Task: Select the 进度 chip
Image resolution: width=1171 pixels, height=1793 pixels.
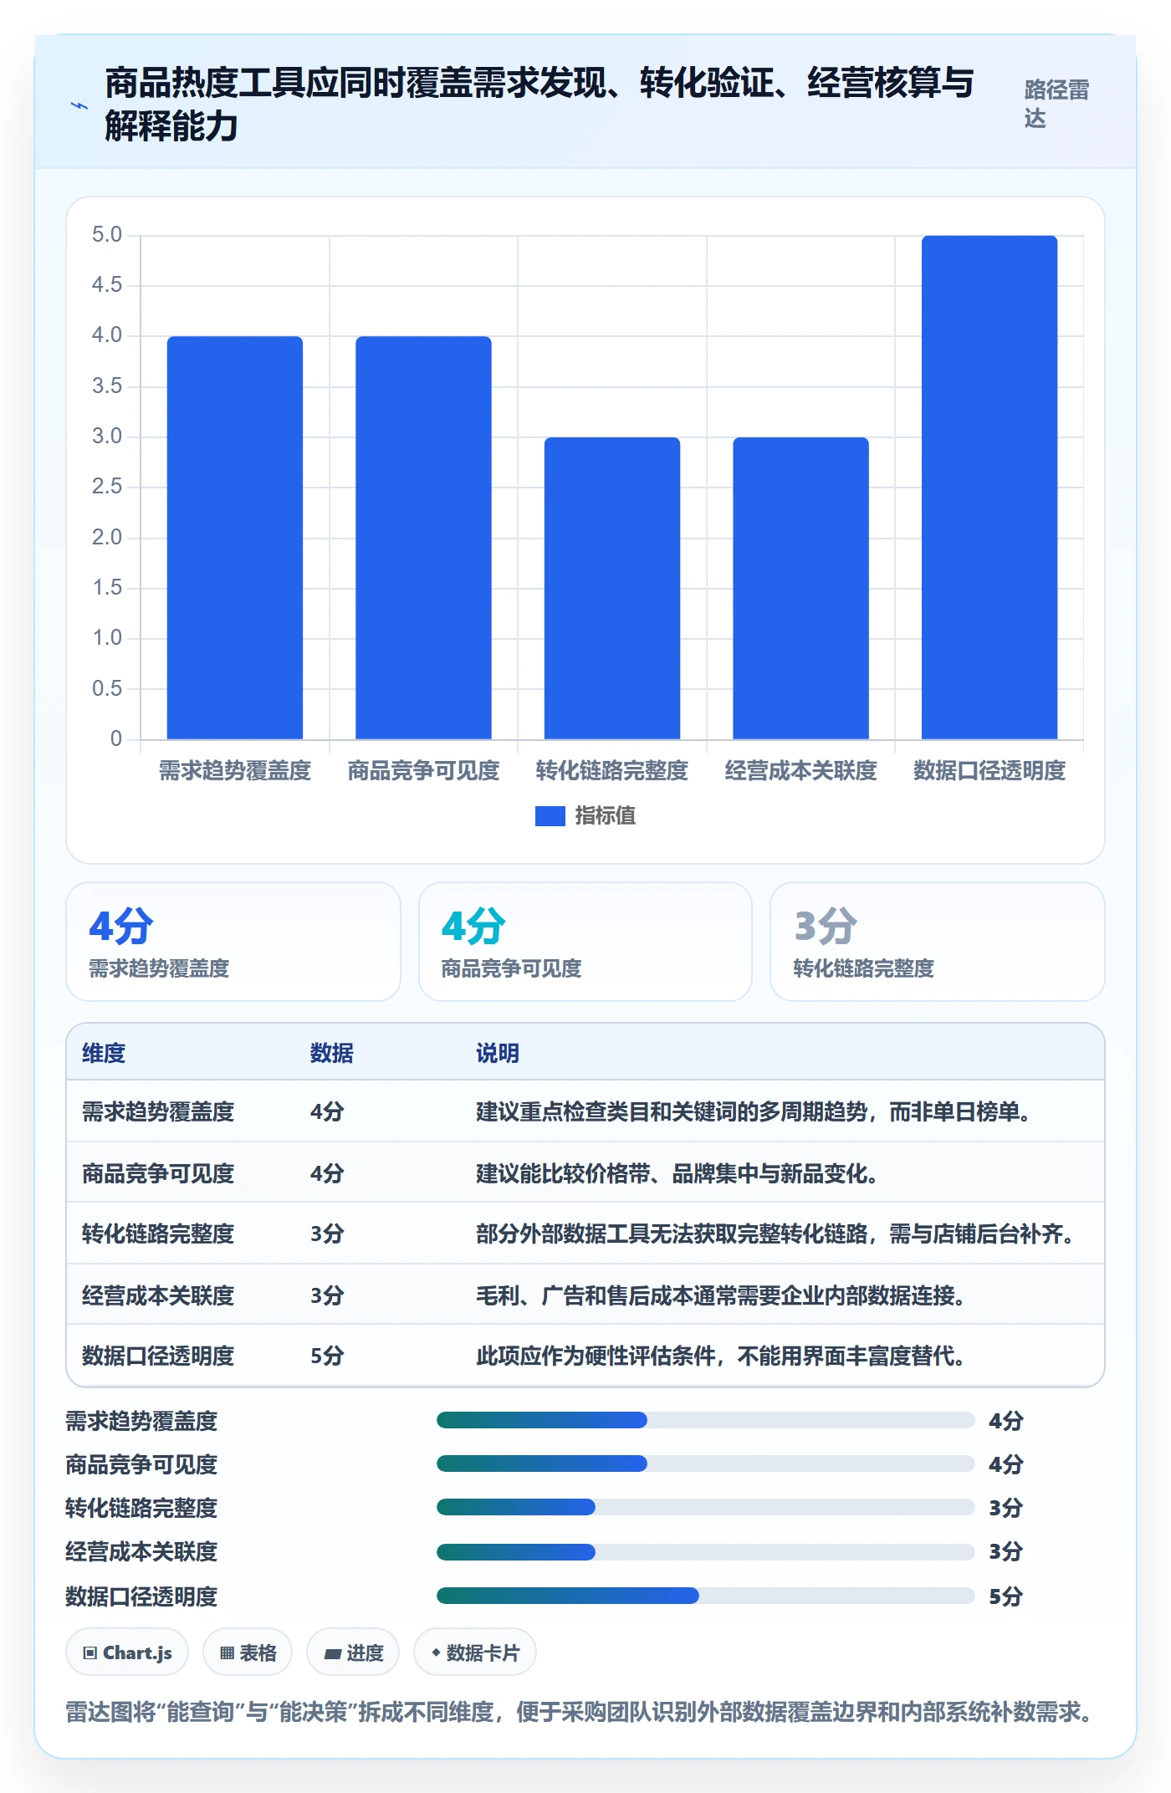Action: pyautogui.click(x=353, y=1653)
